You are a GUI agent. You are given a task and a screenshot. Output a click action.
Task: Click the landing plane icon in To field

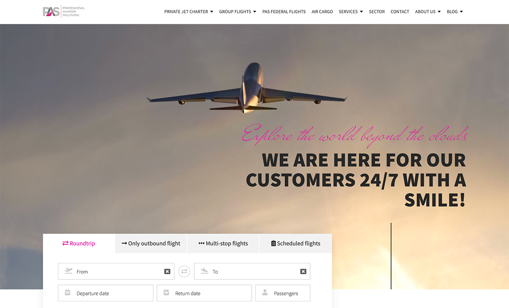(x=204, y=271)
